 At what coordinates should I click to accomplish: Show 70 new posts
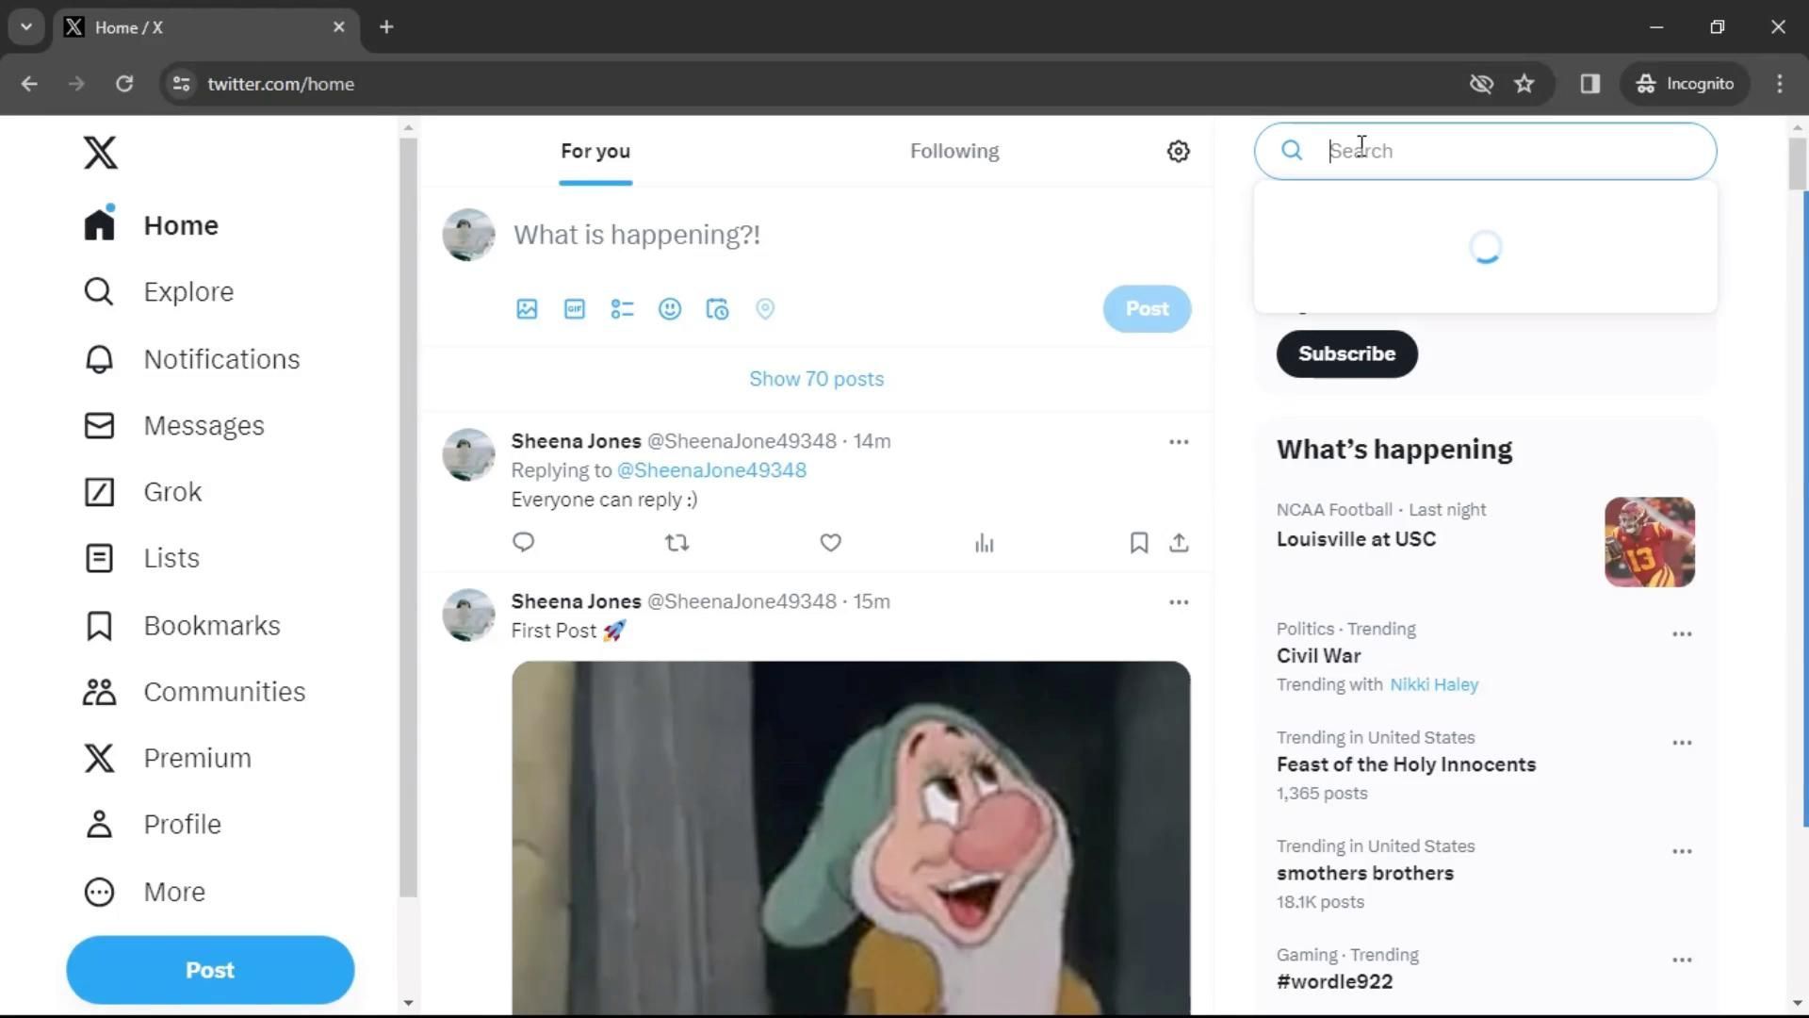coord(816,378)
